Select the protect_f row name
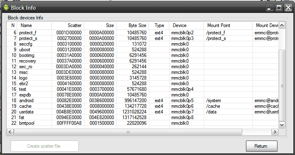 tap(28, 33)
